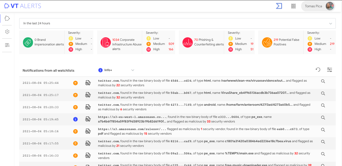This screenshot has width=342, height=166.
Task: Click the alert type icon at 05:16:33
Action: 88,155
